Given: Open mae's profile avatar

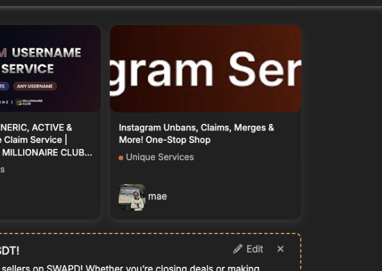Looking at the screenshot, I should tap(132, 197).
